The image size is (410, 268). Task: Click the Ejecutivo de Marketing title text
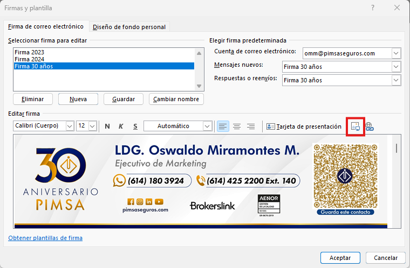point(161,164)
